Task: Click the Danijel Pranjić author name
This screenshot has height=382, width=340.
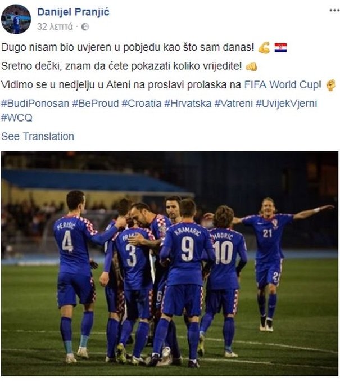Action: pyautogui.click(x=73, y=12)
